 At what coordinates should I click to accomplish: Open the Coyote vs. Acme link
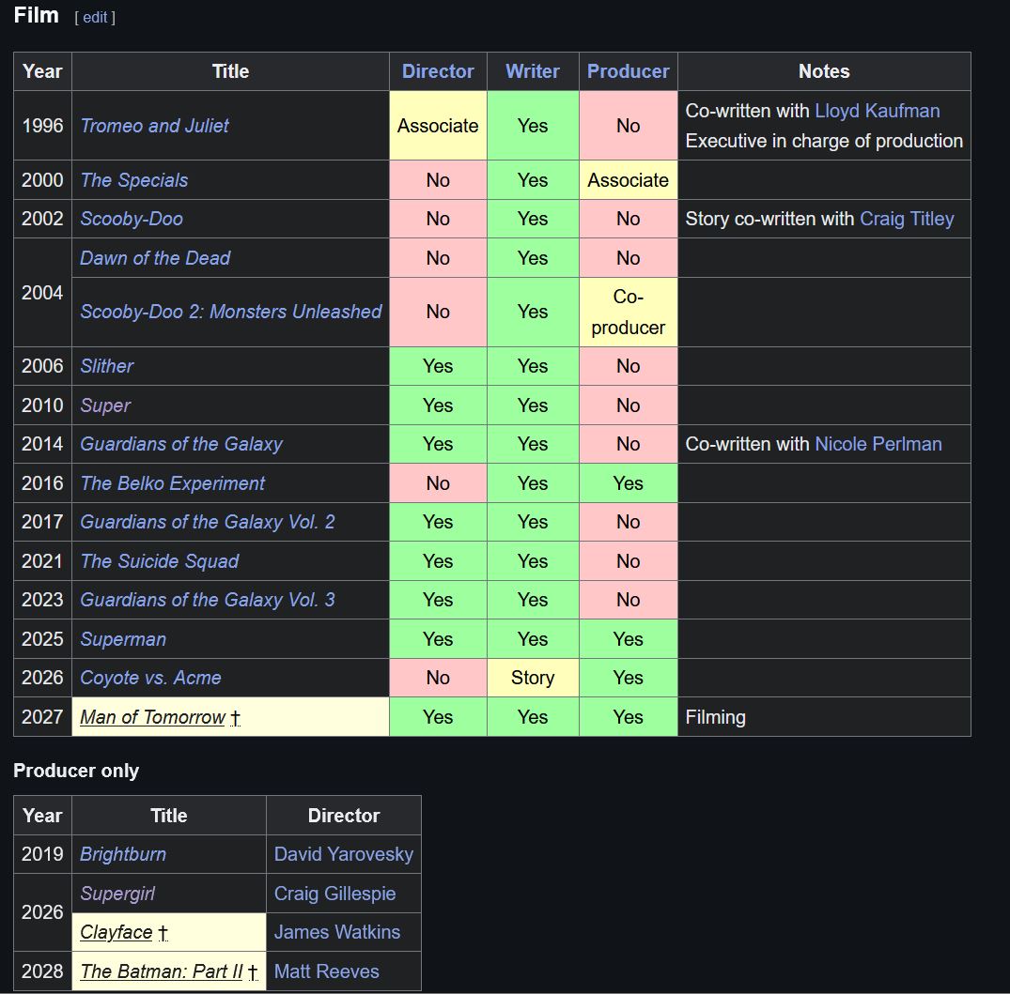click(150, 678)
